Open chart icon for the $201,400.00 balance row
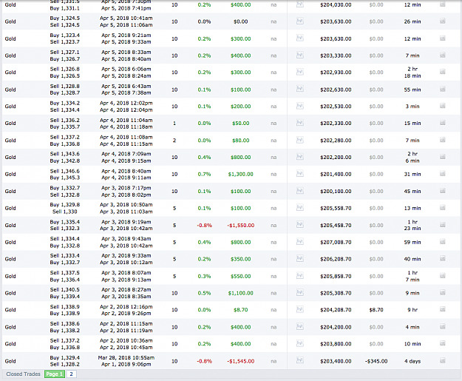The width and height of the screenshot is (462, 381). 300,174
